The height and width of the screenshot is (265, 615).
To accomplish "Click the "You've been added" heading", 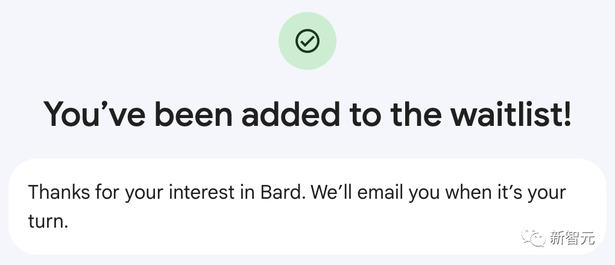I will 307,113.
